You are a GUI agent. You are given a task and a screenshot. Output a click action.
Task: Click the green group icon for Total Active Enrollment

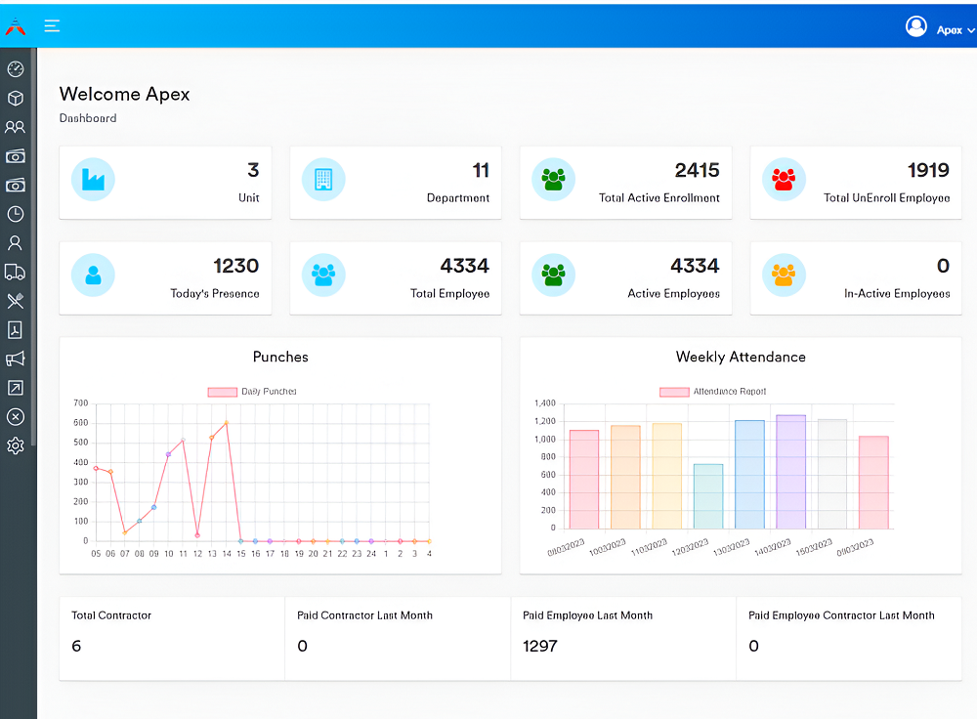tap(553, 180)
